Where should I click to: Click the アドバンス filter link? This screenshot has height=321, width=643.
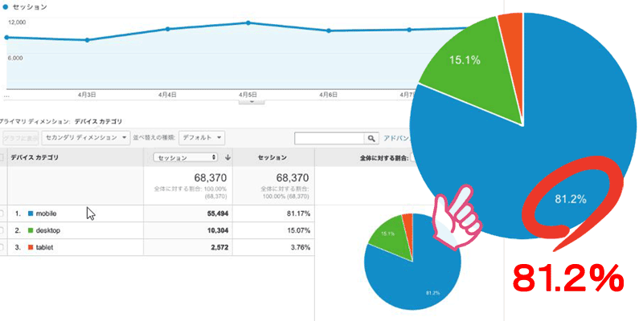point(398,138)
